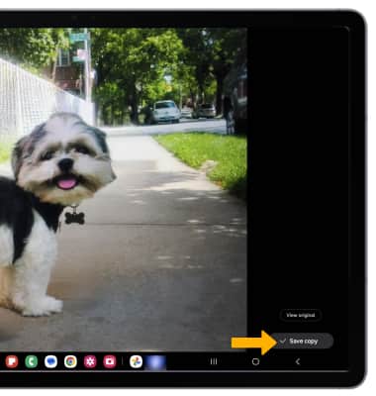The width and height of the screenshot is (376, 396).
Task: Open the pink flower Gallery app
Action: point(90,361)
